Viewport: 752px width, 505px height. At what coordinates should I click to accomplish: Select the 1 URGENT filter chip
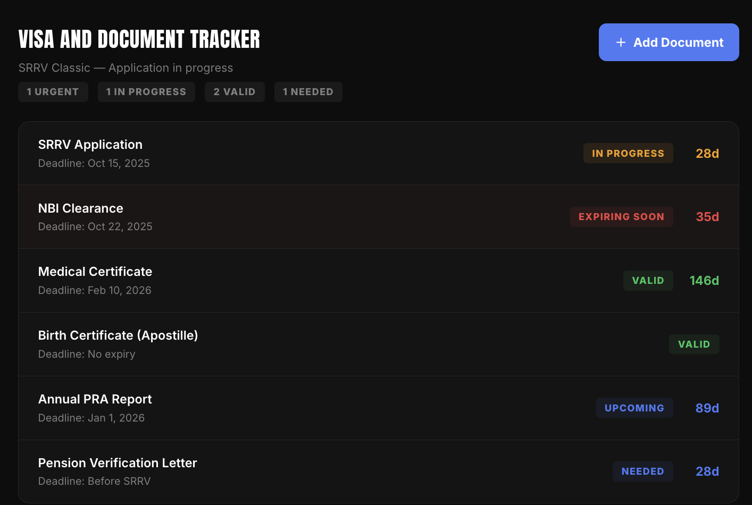(x=53, y=91)
